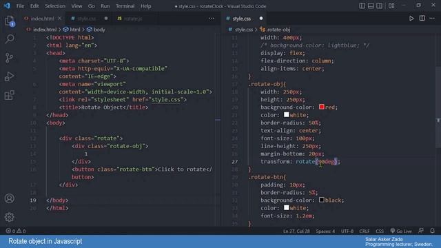
Task: Open the File menu
Action: coord(20,6)
